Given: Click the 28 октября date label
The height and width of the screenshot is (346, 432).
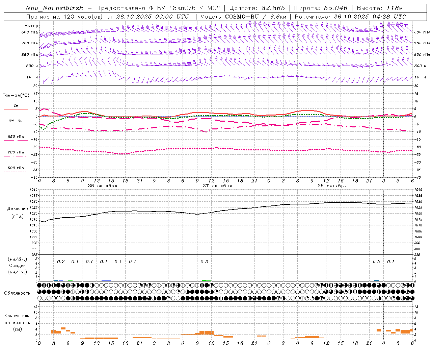Looking at the screenshot, I should (x=332, y=186).
